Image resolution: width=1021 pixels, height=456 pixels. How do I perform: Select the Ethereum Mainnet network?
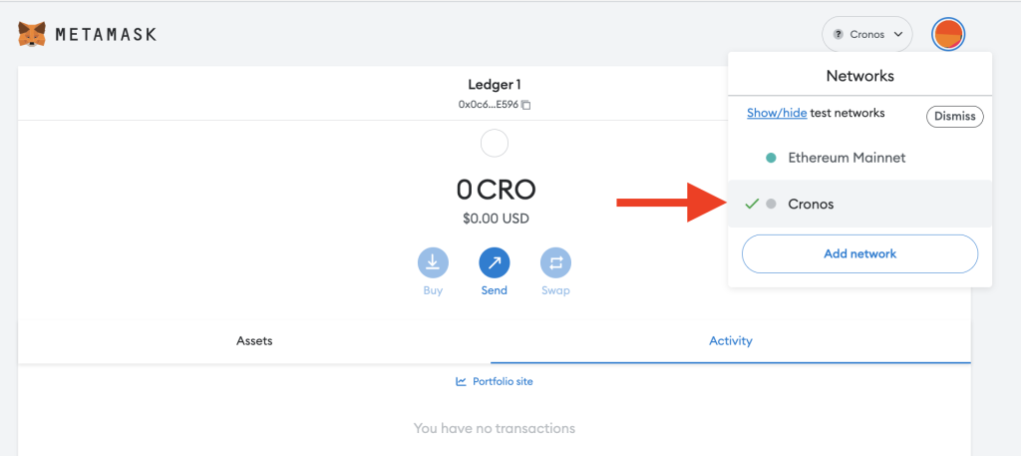(847, 158)
